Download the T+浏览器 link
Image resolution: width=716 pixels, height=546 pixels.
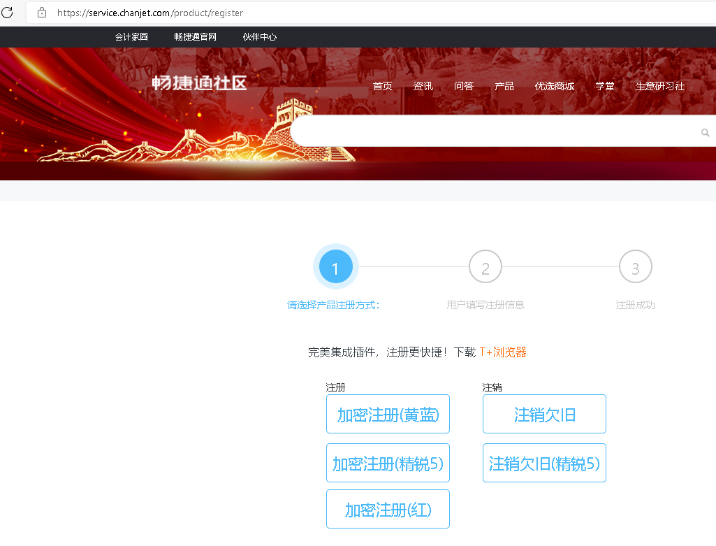[503, 352]
